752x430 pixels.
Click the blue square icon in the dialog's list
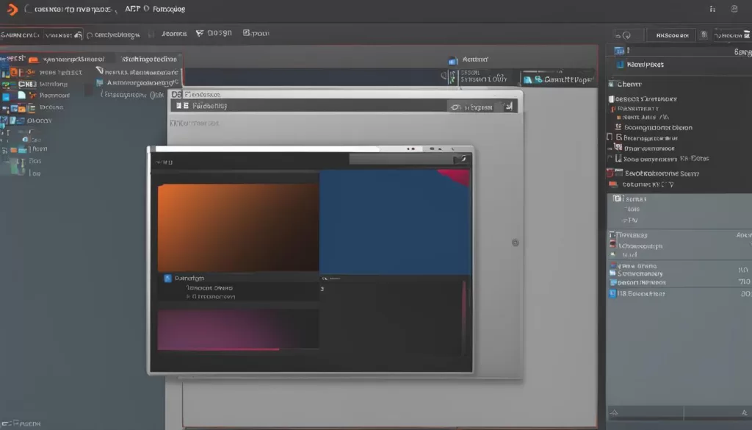tap(167, 279)
